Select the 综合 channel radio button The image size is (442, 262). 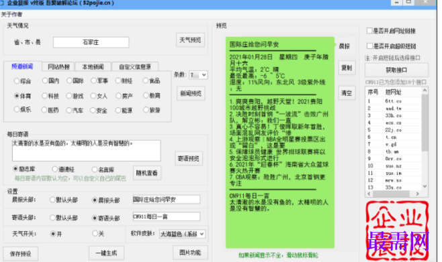pos(17,81)
